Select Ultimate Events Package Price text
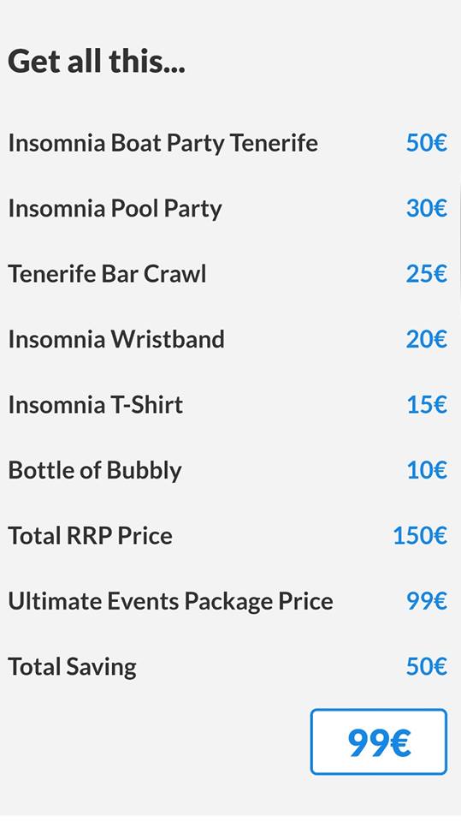Screen dimensions: 461x822 (170, 601)
